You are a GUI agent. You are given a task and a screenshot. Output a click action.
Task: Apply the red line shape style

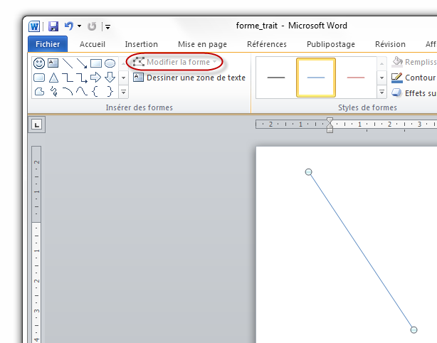(355, 77)
